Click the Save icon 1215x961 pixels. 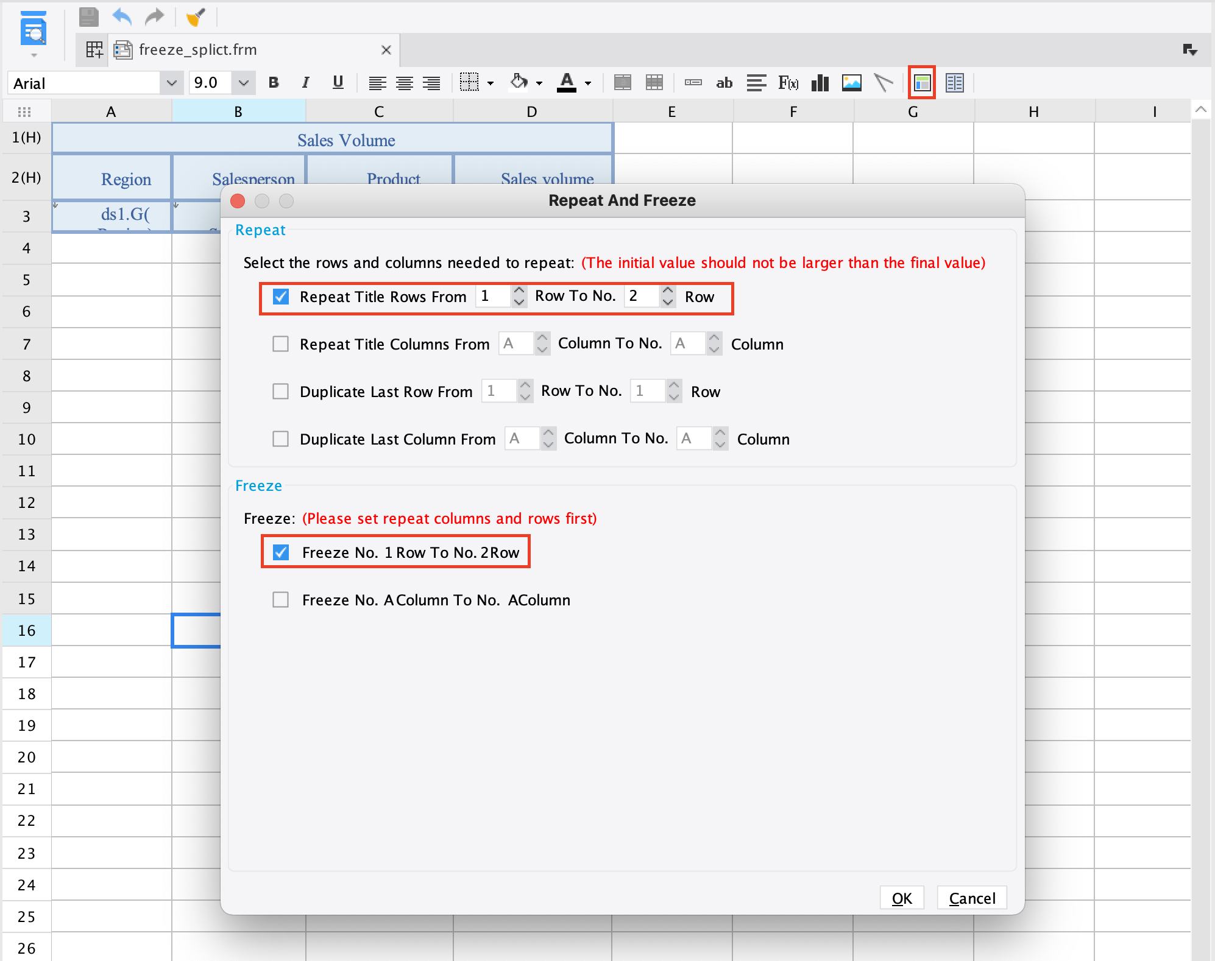point(88,17)
